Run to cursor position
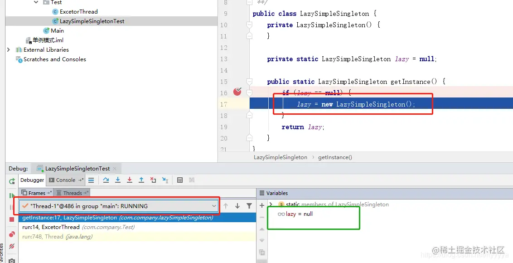The width and height of the screenshot is (513, 263). (x=165, y=180)
